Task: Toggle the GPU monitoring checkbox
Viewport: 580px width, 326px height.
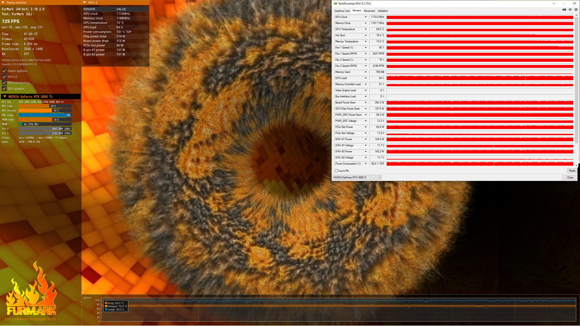Action: click(4, 83)
